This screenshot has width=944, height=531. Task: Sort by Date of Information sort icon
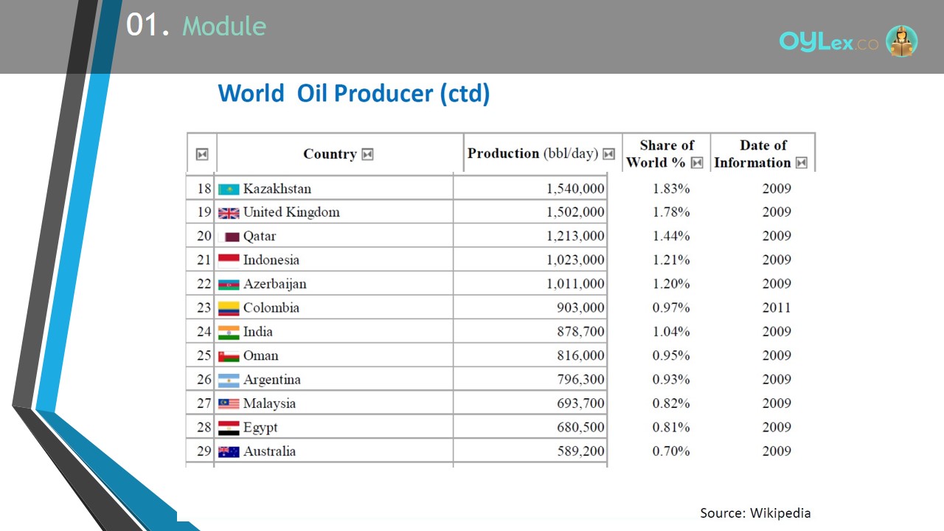802,163
